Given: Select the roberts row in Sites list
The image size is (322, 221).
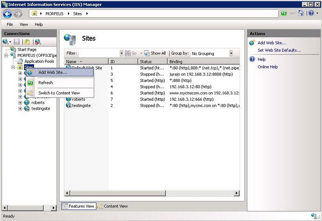Looking at the screenshot, I should click(152, 99).
